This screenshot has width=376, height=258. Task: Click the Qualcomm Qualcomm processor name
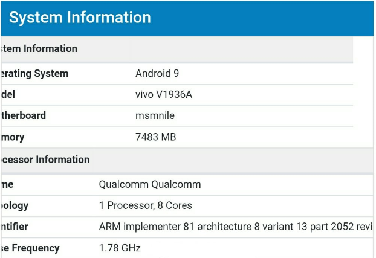[150, 185]
